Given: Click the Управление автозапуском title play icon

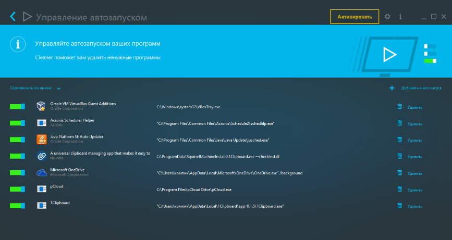Looking at the screenshot, I should tap(27, 17).
